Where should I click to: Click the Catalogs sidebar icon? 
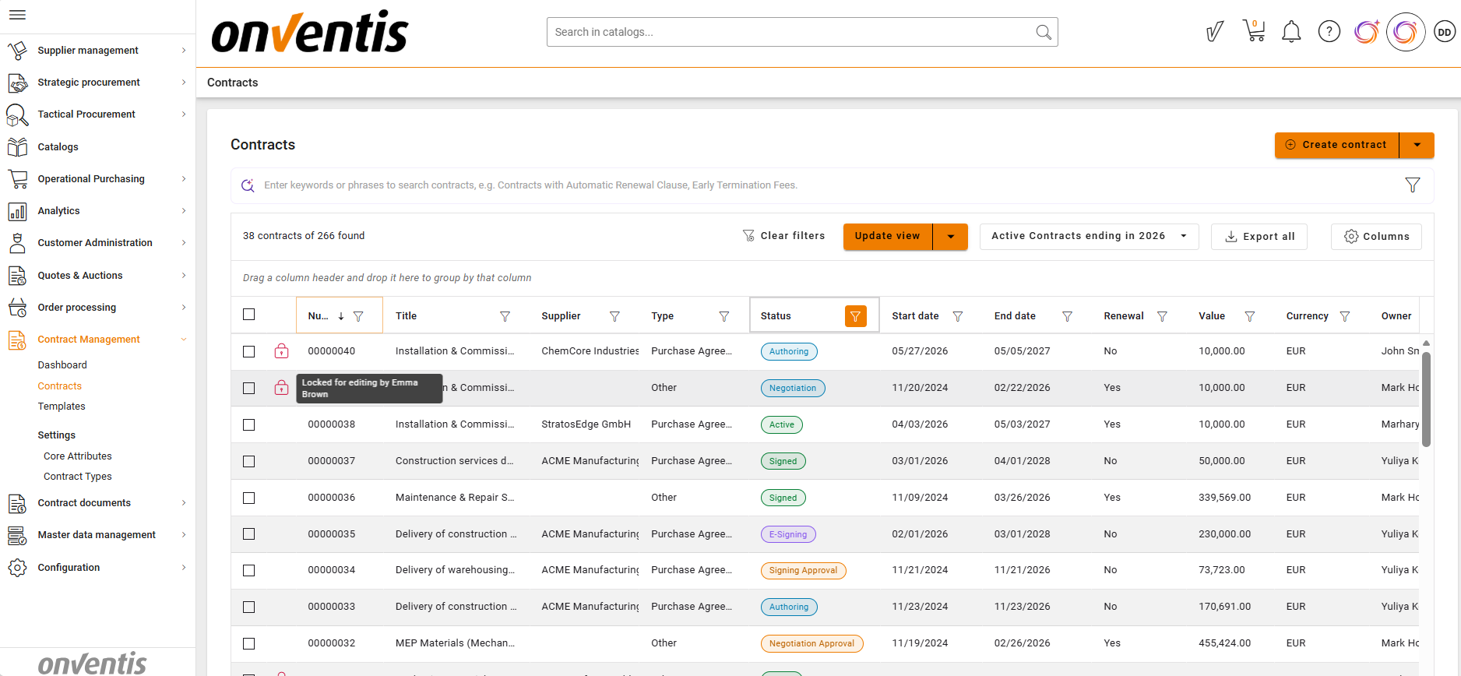click(x=17, y=146)
